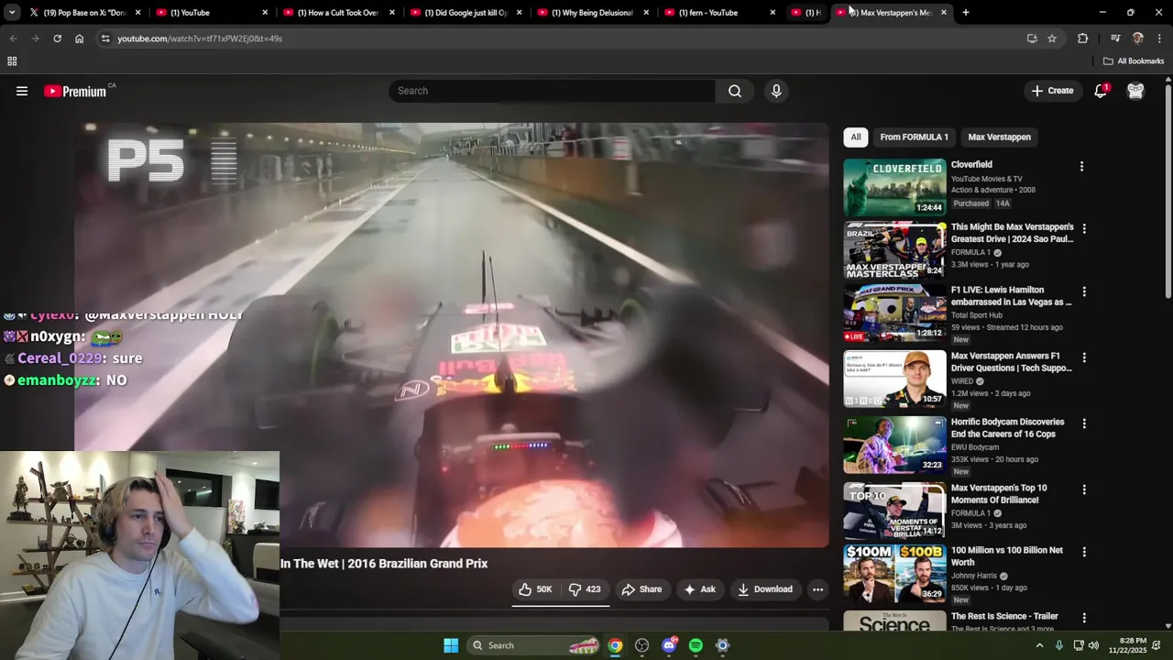The height and width of the screenshot is (660, 1173).
Task: Go back in browser history
Action: pos(13,38)
